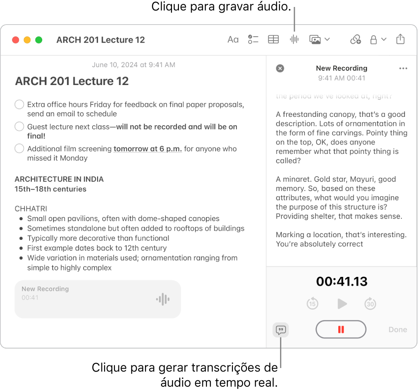Click the 'ARCHITECTURE IN INDIA' heading
The image size is (418, 392).
point(59,179)
